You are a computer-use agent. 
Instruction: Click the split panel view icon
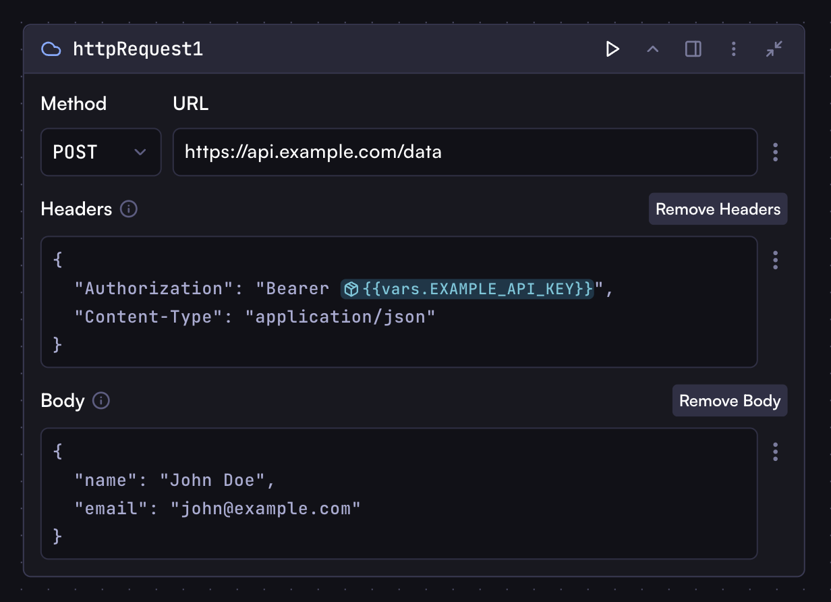pyautogui.click(x=693, y=49)
